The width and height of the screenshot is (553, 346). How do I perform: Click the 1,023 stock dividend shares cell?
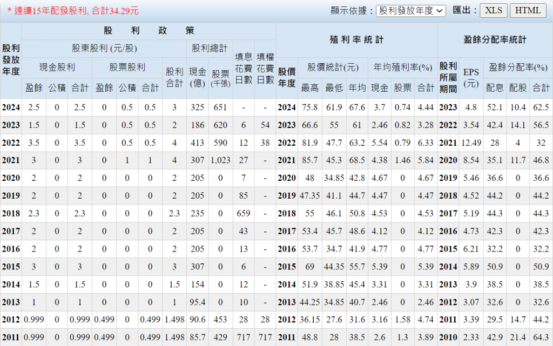220,160
